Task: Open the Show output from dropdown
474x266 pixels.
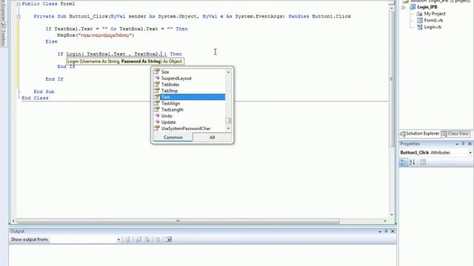Action: tap(118, 239)
